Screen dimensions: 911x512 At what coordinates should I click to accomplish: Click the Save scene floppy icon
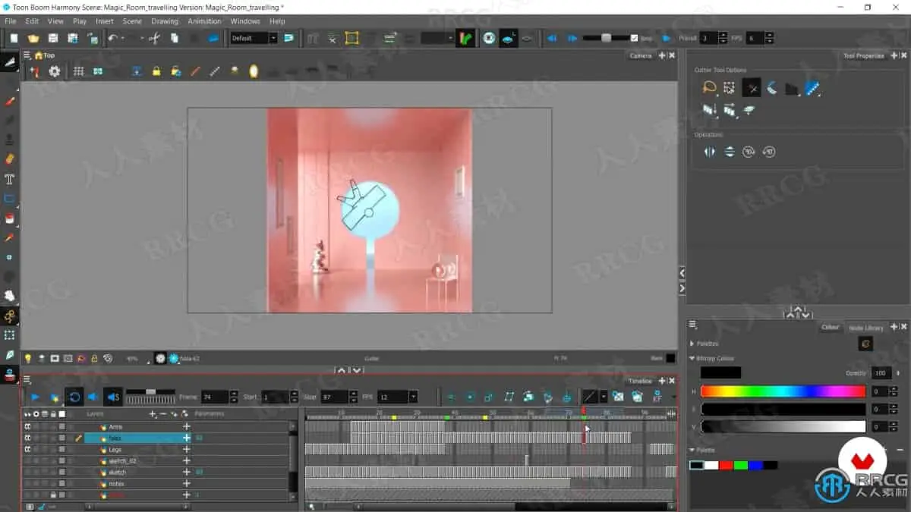pyautogui.click(x=53, y=38)
